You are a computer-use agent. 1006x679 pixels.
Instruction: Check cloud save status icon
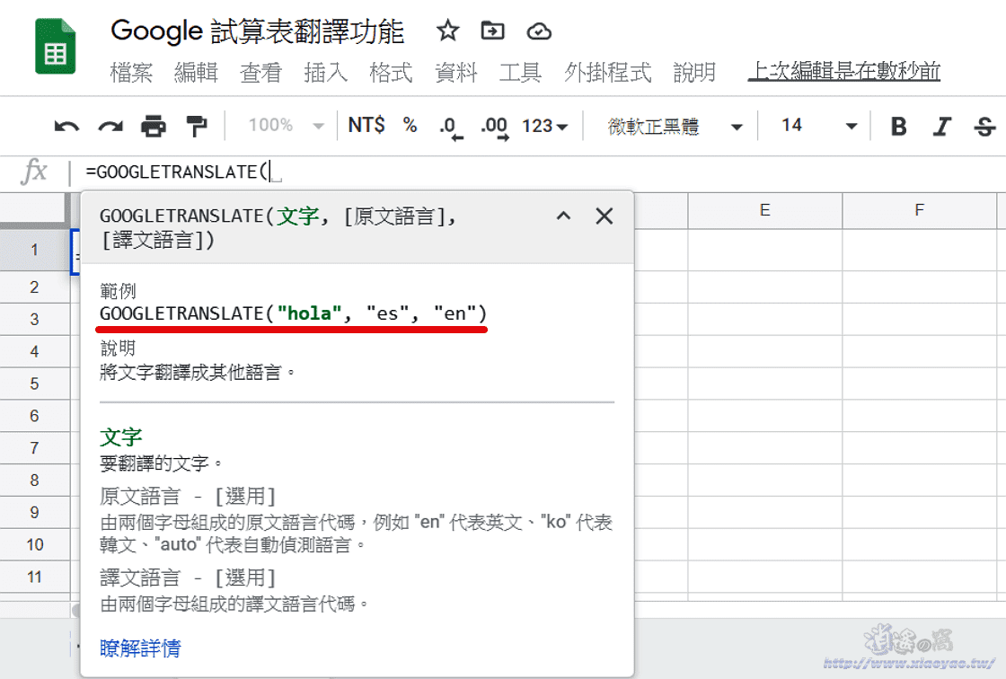[x=539, y=31]
